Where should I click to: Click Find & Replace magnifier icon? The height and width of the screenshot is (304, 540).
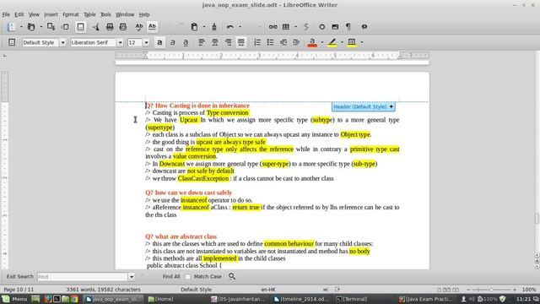(232, 276)
